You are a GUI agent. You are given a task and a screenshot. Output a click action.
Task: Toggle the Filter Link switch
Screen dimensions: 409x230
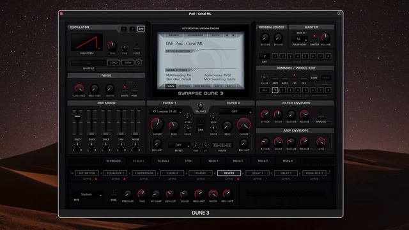point(201,123)
